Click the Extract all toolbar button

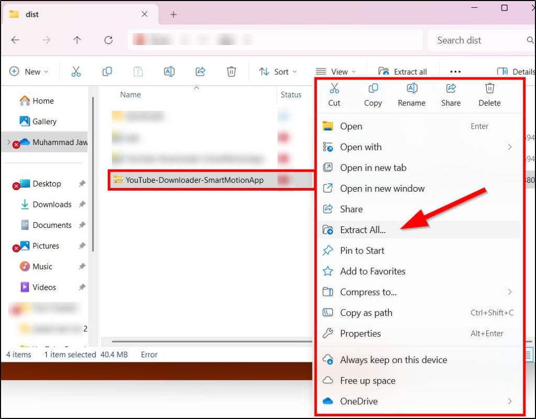coord(403,71)
